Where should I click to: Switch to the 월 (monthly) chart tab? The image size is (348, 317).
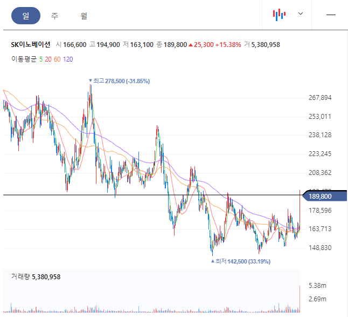coord(83,16)
